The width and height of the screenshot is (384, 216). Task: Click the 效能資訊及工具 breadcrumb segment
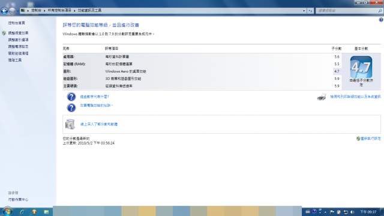(89, 11)
